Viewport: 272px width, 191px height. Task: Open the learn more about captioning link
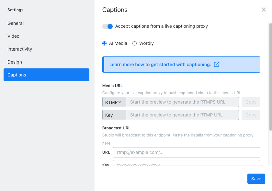pos(160,65)
